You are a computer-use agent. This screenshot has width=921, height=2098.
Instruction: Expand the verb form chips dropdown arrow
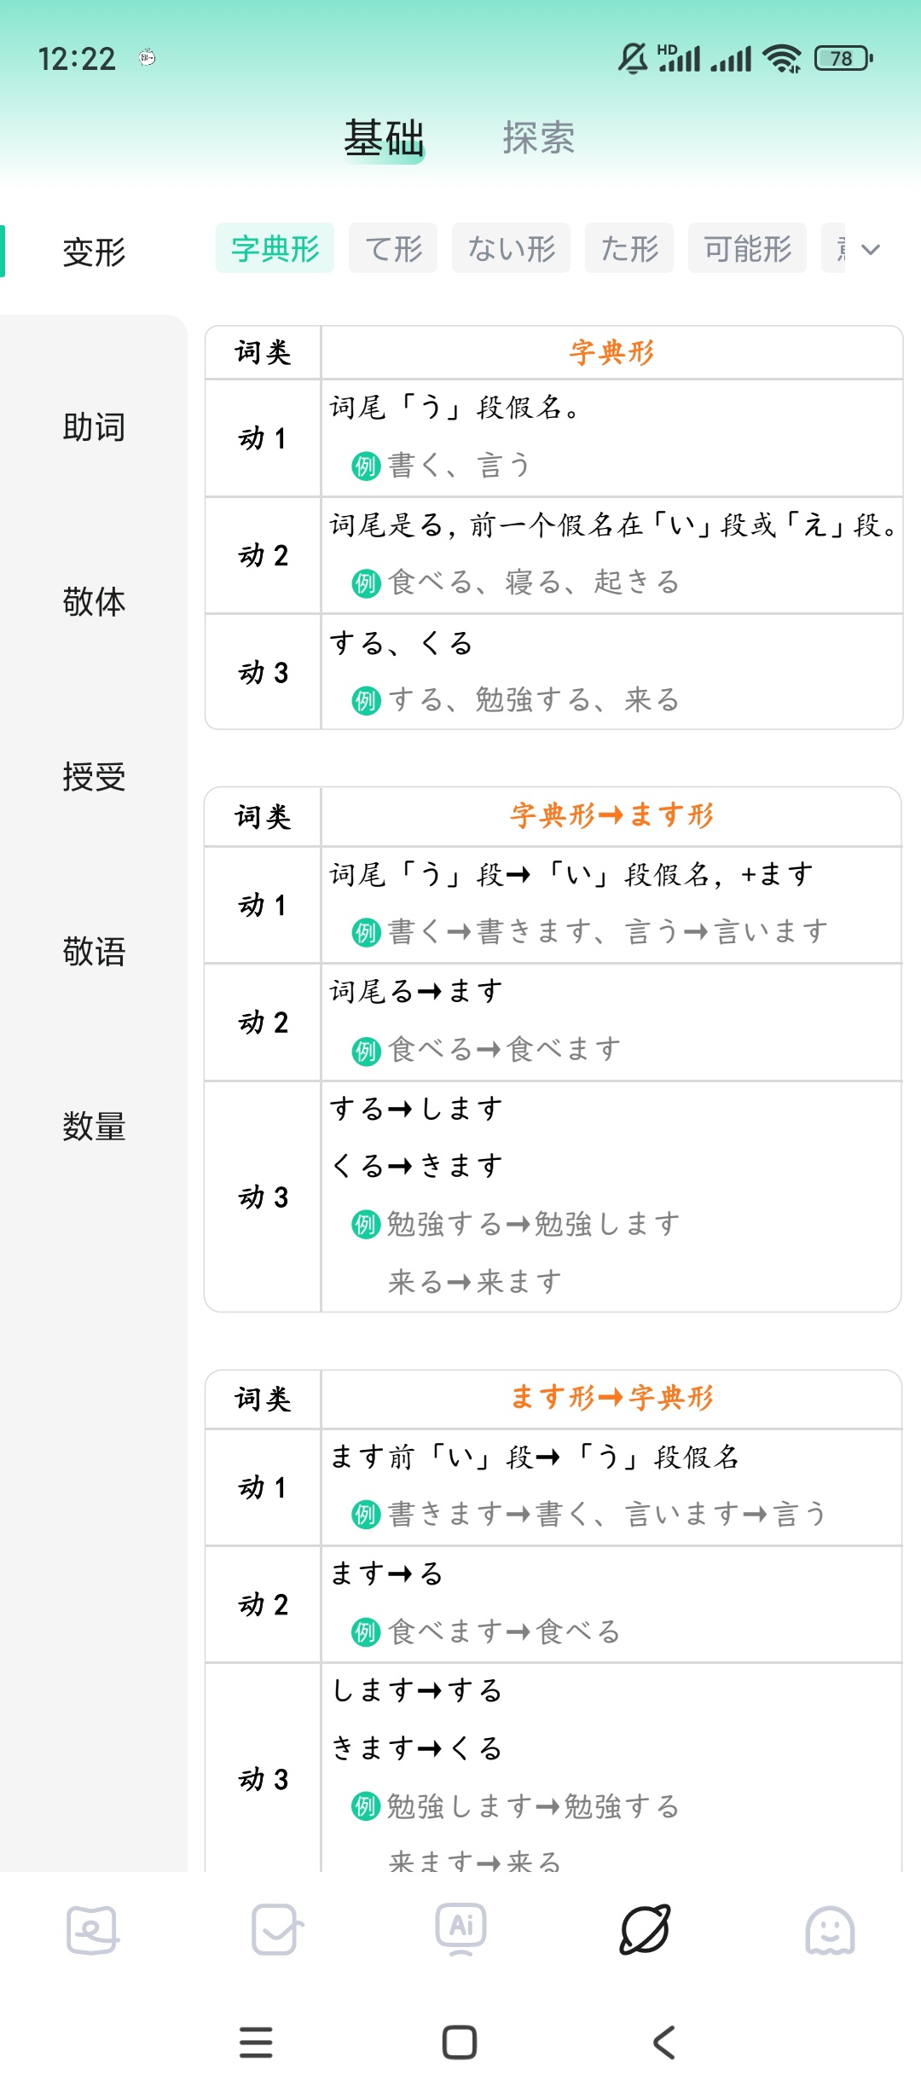pos(870,249)
